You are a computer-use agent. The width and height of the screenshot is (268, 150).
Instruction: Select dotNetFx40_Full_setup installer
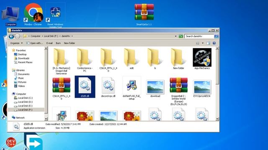click(131, 88)
